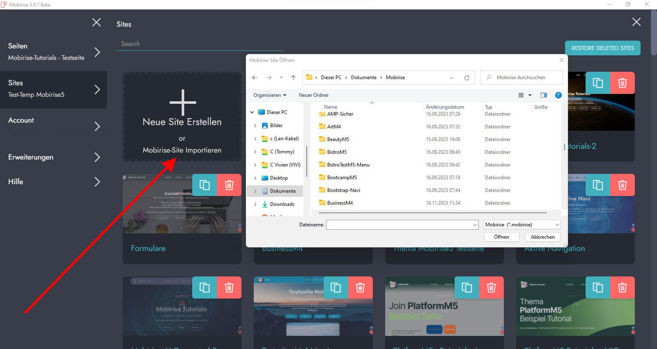657x349 pixels.
Task: Click the Search sites input field
Action: (x=200, y=44)
